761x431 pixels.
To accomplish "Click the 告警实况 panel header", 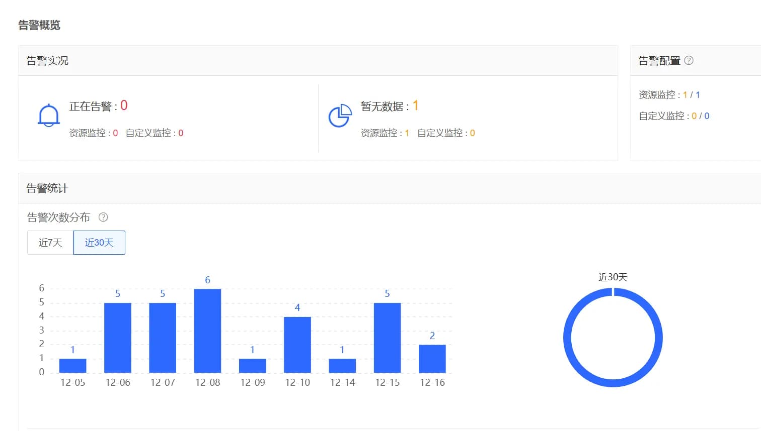I will pyautogui.click(x=47, y=60).
